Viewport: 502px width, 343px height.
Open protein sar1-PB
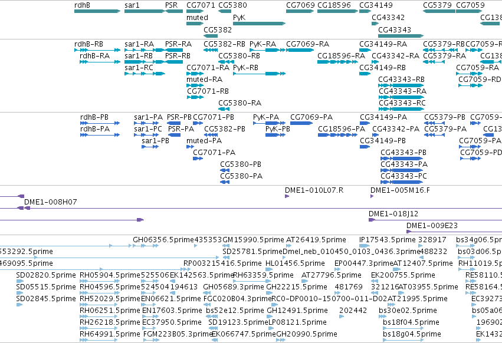(x=156, y=141)
